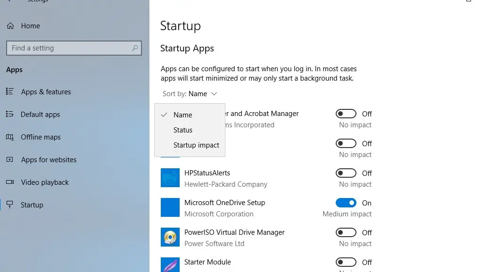The image size is (480, 272).
Task: Click HPStatusAlerts app name
Action: (207, 173)
